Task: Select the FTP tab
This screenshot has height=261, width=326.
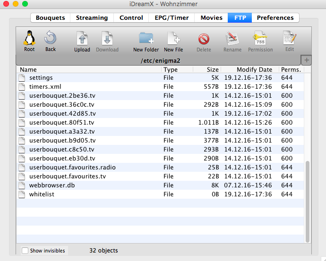Action: tap(240, 17)
